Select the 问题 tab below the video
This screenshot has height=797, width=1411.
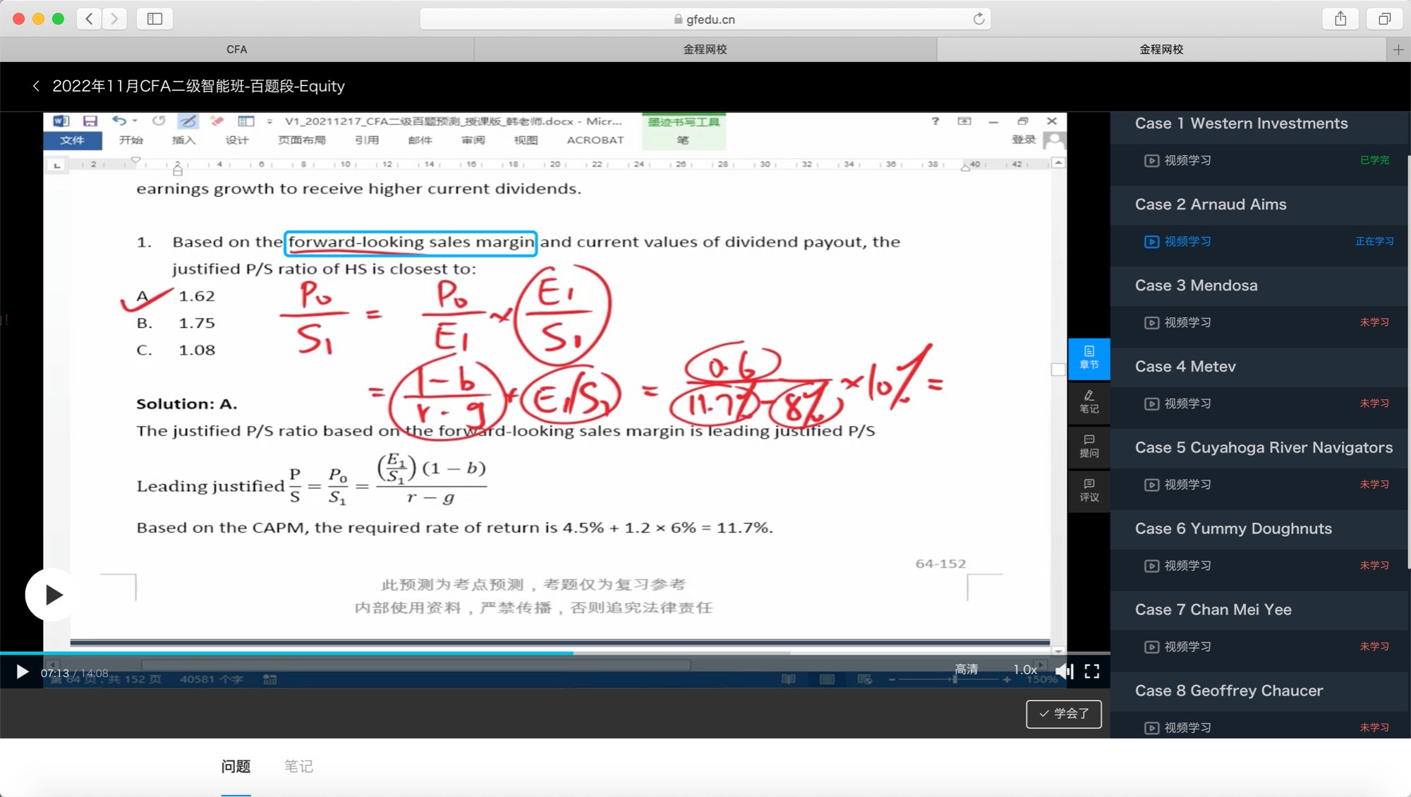(236, 766)
